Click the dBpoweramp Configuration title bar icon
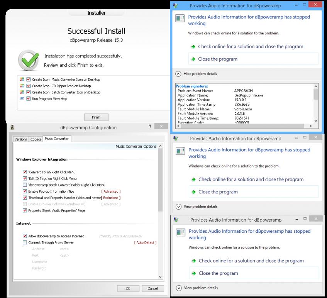 tap(12, 127)
